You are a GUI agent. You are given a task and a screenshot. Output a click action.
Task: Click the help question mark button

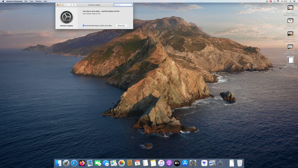pyautogui.click(x=129, y=26)
